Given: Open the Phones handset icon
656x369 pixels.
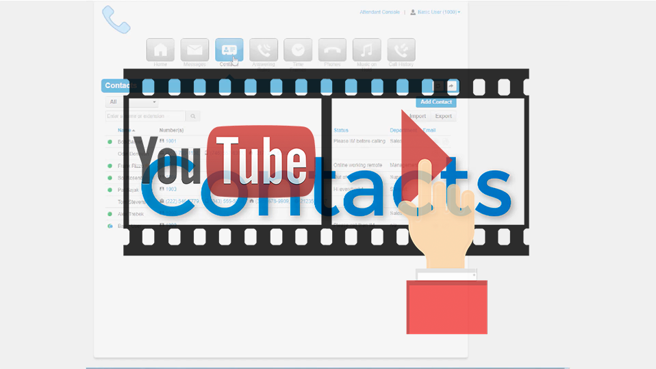Looking at the screenshot, I should [x=332, y=50].
